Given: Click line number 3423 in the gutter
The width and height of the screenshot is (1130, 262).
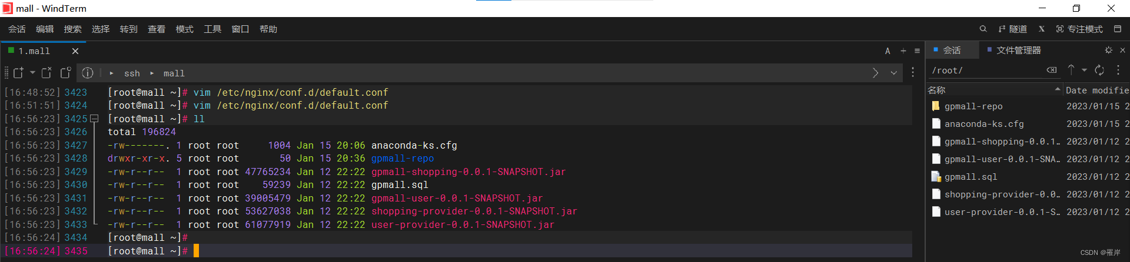Looking at the screenshot, I should tap(76, 93).
